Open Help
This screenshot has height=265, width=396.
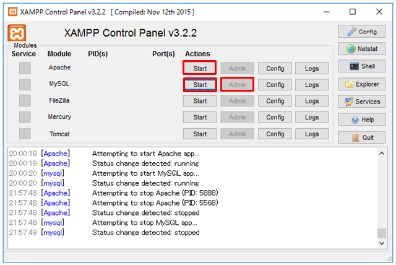(x=361, y=119)
